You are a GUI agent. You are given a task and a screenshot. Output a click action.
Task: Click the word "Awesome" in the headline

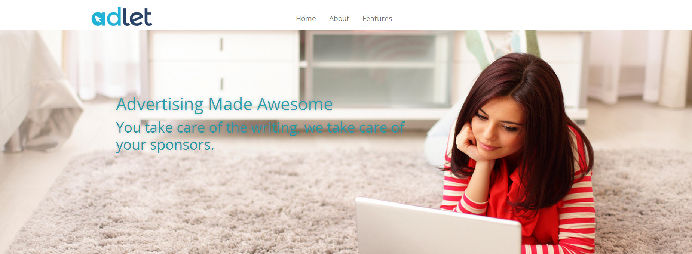295,104
